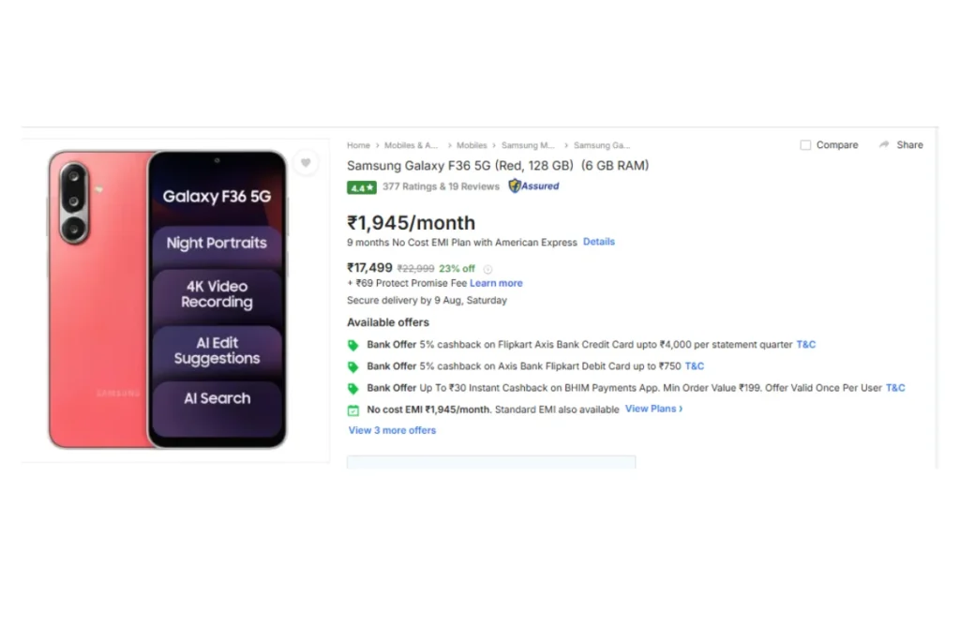Image resolution: width=960 pixels, height=640 pixels.
Task: Open 377 Ratings & 19 Reviews
Action: point(441,186)
